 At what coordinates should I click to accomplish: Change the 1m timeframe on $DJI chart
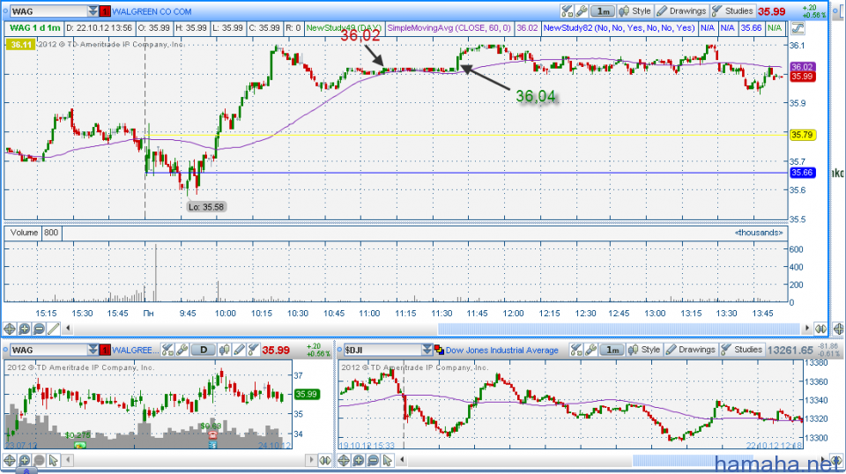pos(612,350)
